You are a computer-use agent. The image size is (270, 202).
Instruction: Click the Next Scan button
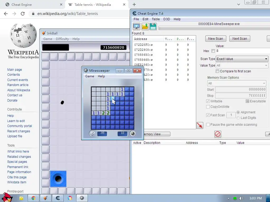click(240, 39)
